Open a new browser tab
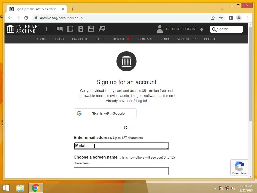Image resolution: width=257 pixels, height=193 pixels. coord(72,9)
